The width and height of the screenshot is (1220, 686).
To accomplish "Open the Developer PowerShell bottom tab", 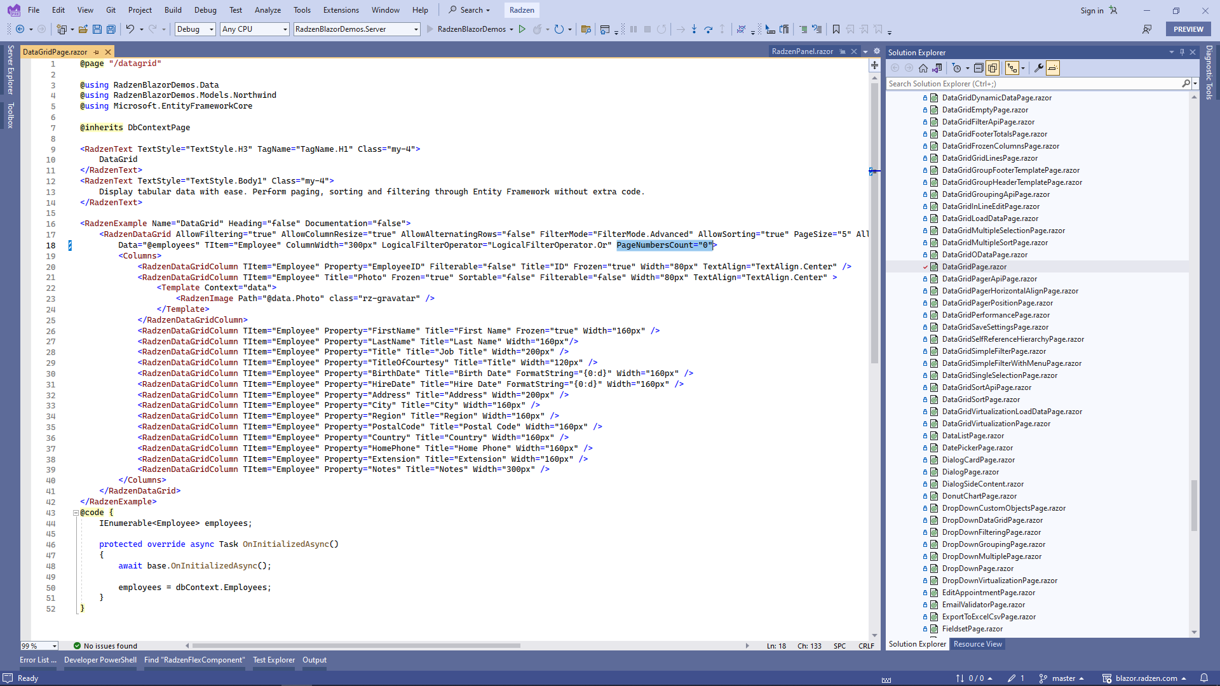I will coord(100,660).
